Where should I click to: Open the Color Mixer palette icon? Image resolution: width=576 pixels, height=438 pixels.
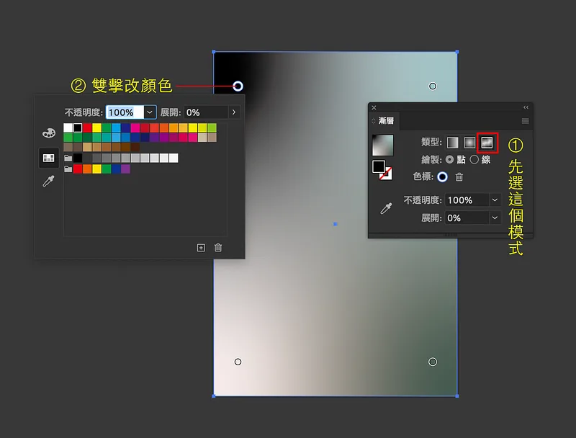coord(48,133)
